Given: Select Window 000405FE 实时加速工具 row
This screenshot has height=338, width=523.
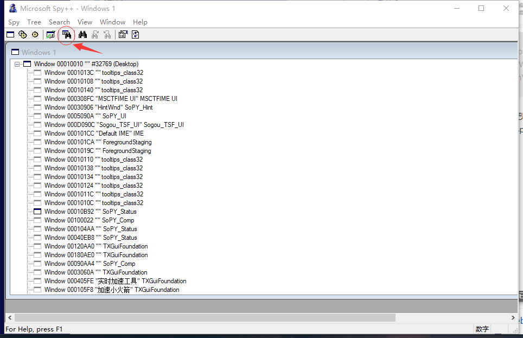Looking at the screenshot, I should tap(116, 281).
